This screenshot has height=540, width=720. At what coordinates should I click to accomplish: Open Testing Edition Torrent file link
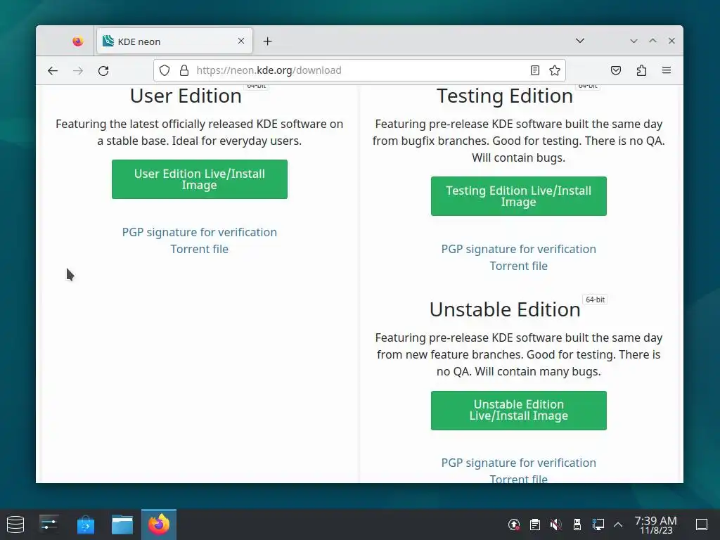click(x=518, y=266)
